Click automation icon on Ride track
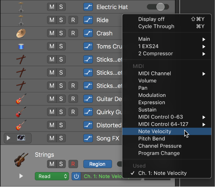 [x=88, y=20]
